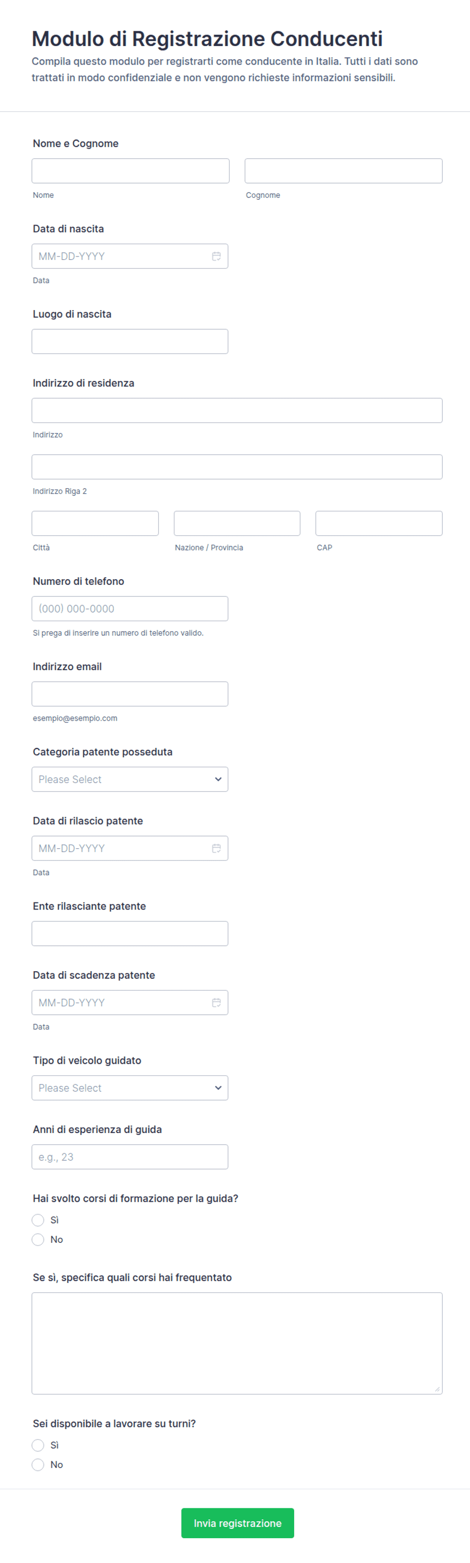The width and height of the screenshot is (470, 1563).
Task: Open calendar icon for Data di nascita
Action: (x=216, y=256)
